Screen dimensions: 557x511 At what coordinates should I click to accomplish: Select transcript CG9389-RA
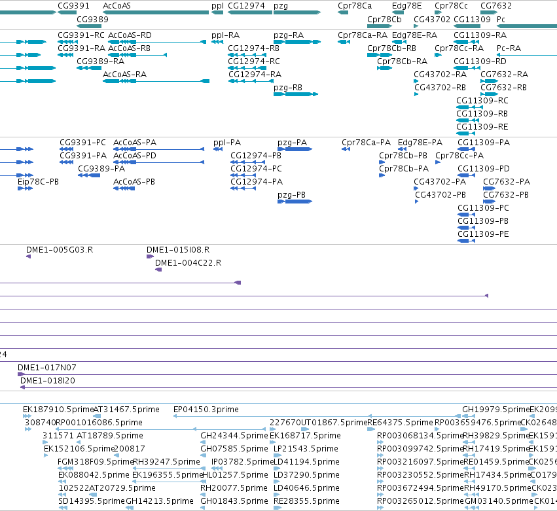(89, 68)
